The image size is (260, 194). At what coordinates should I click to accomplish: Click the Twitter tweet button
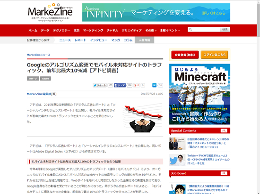[100, 85]
